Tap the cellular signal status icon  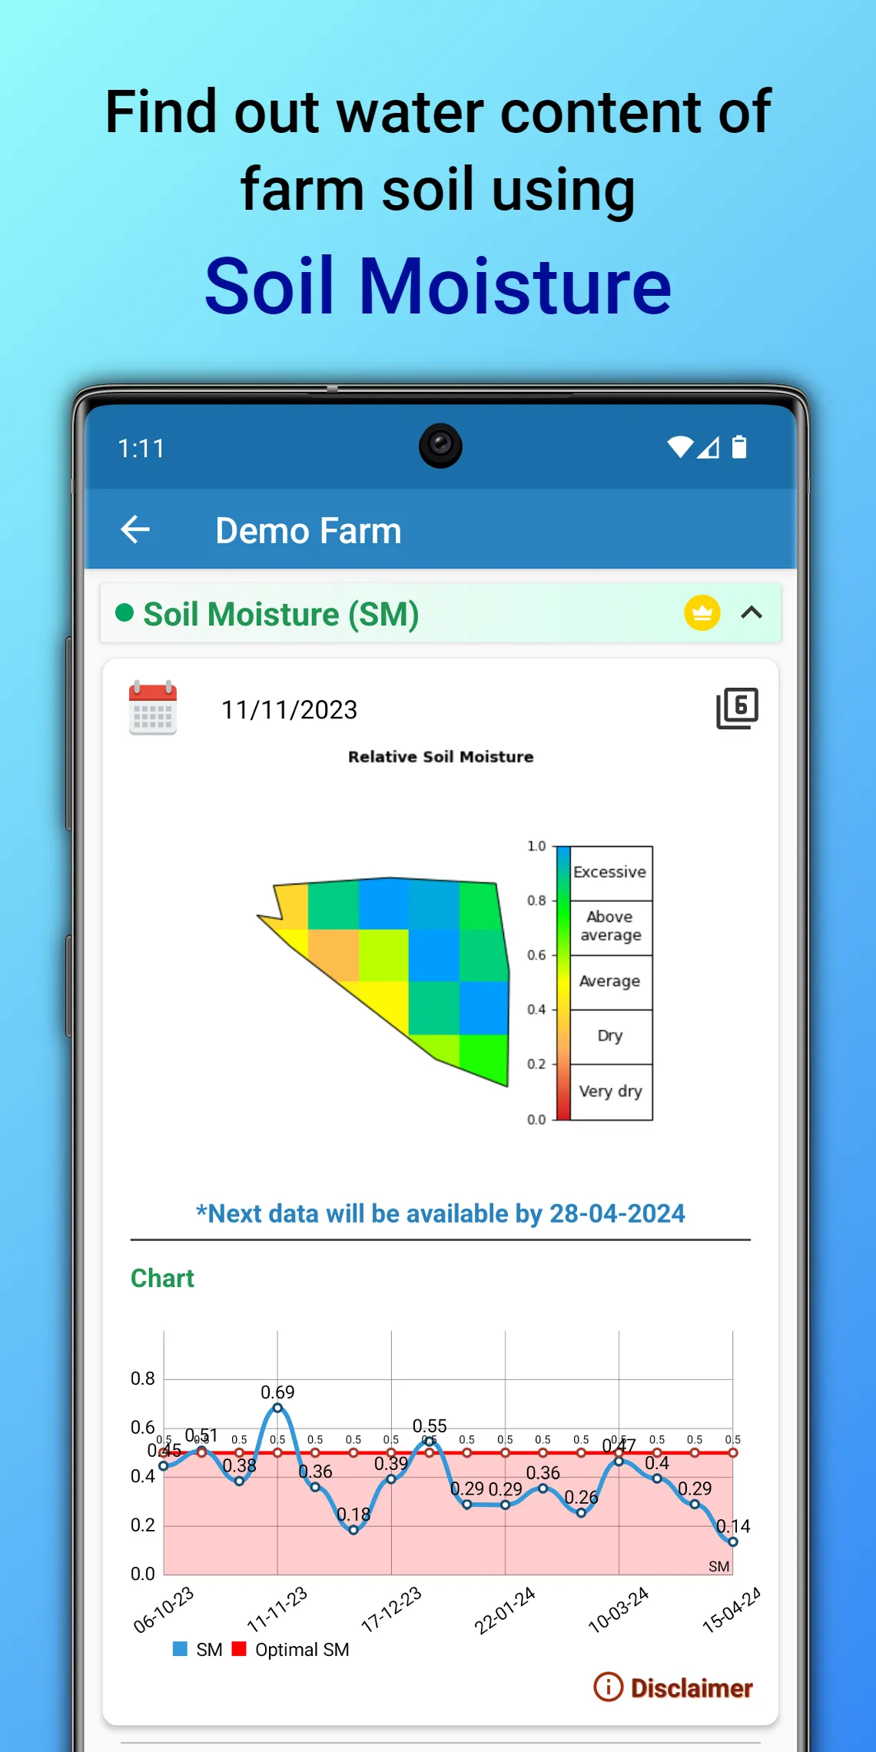tap(708, 447)
